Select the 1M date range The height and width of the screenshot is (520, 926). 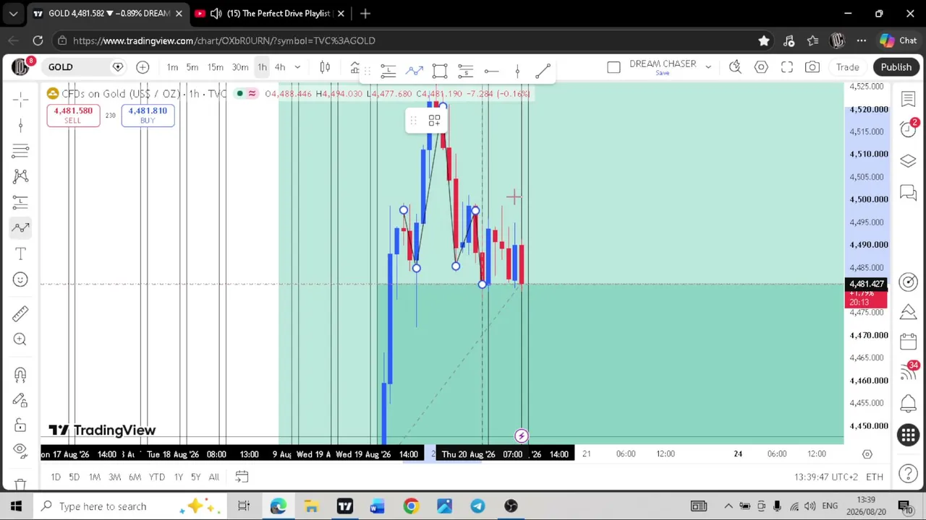(x=94, y=477)
